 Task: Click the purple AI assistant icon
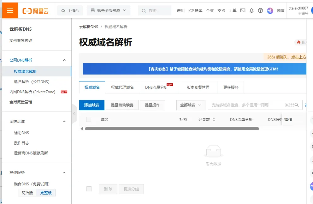coord(270,11)
